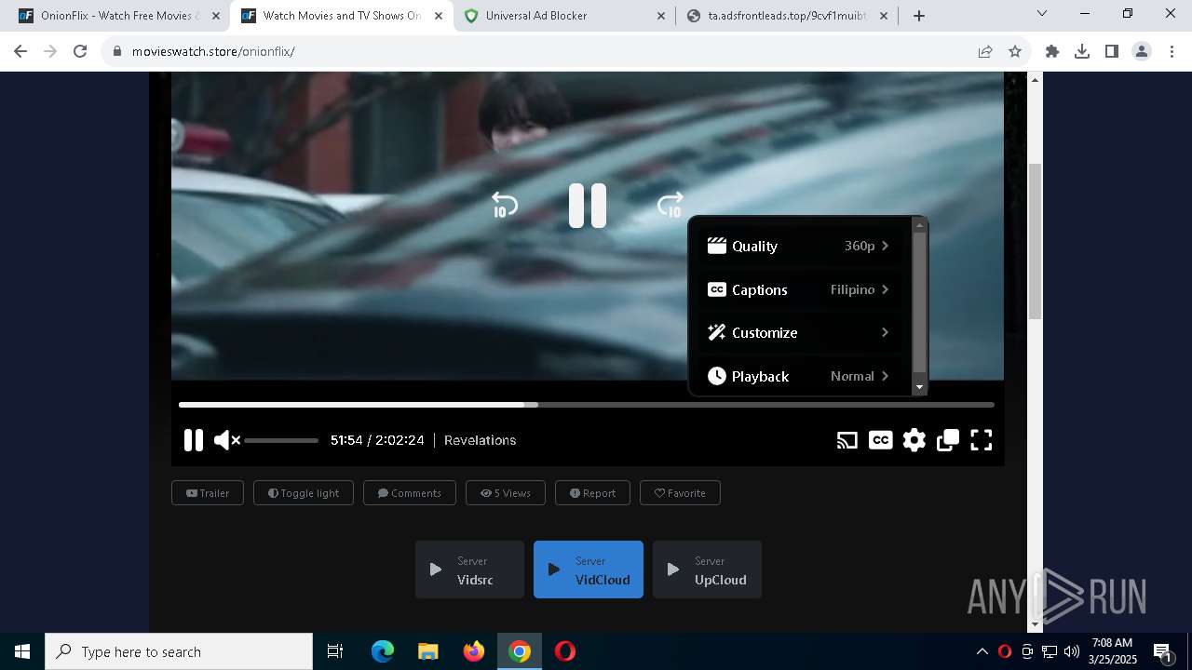Screen dimensions: 1192x670
Task: Switch to the Vidsrc server
Action: pyautogui.click(x=469, y=569)
